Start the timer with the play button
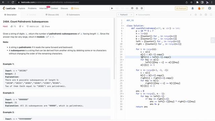Screen dimensions: 215x121 [x=112, y=8]
